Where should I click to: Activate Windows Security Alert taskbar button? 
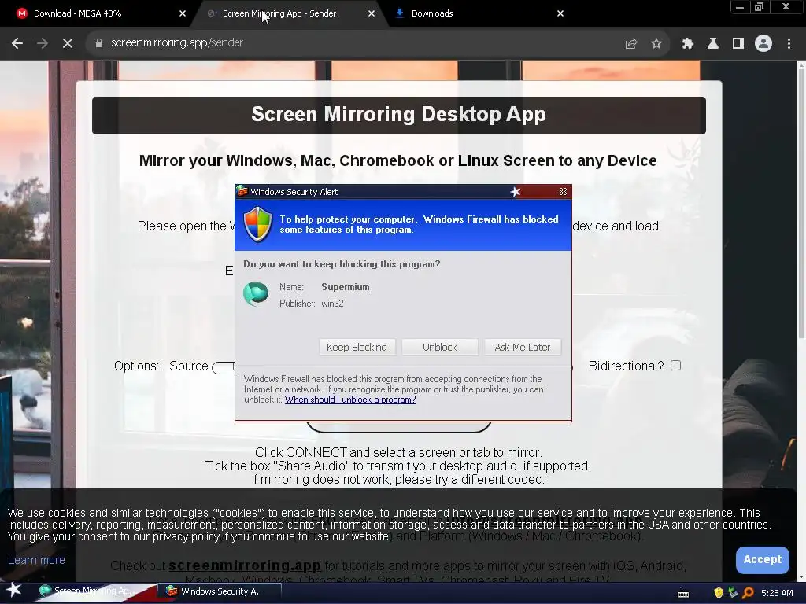pos(219,591)
